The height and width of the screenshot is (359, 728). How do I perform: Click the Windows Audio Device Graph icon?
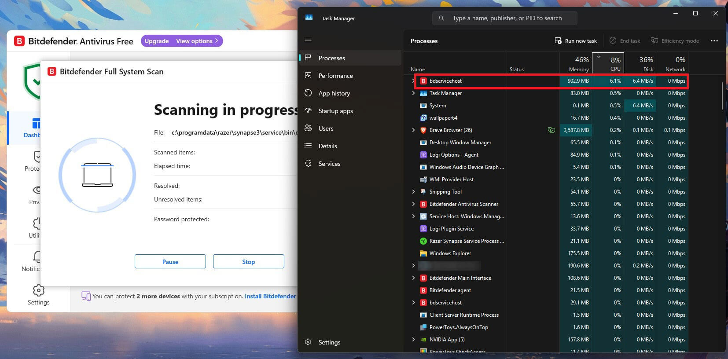(x=423, y=167)
